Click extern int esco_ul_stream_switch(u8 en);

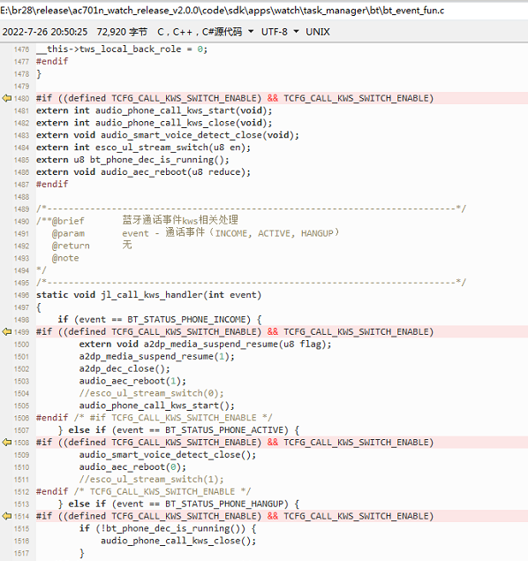[x=143, y=148]
